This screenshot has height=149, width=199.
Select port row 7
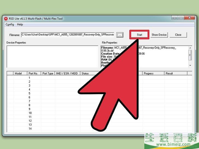pos(99,101)
